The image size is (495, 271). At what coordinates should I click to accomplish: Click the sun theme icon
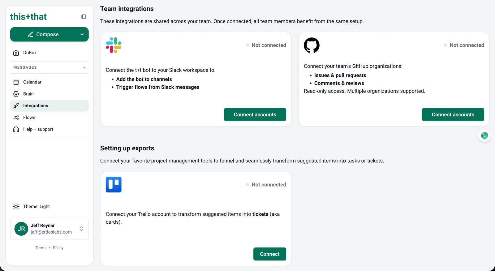pyautogui.click(x=16, y=206)
